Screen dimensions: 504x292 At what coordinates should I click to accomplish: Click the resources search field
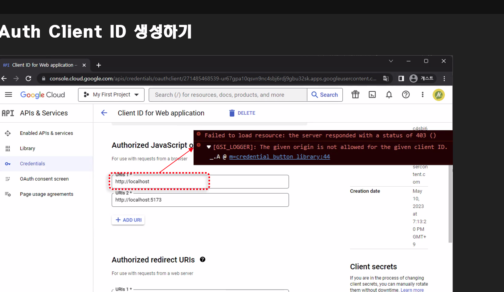[x=228, y=95]
